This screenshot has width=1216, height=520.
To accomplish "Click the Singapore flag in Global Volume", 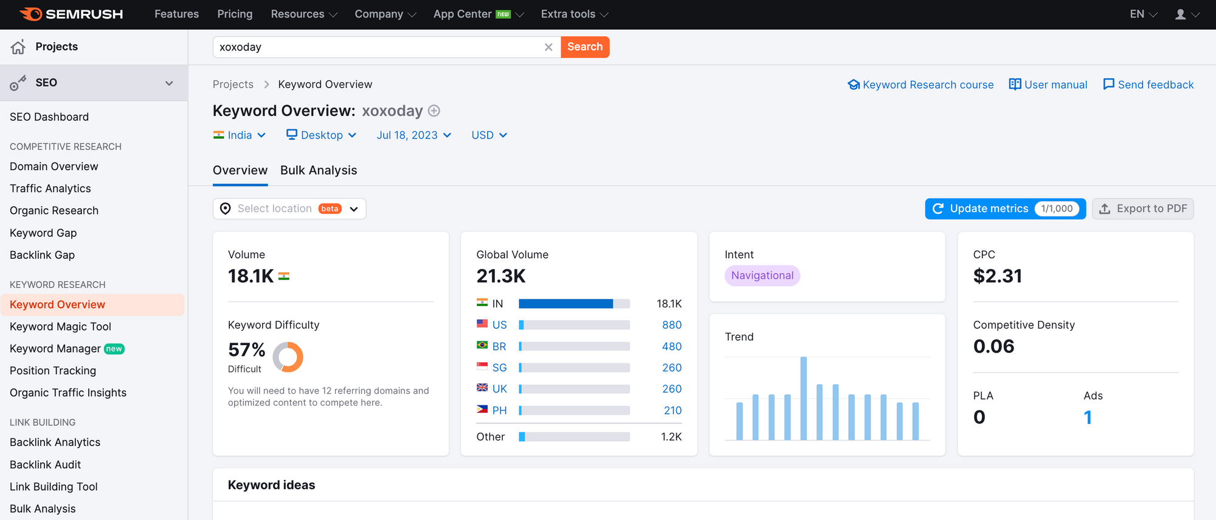I will click(x=482, y=366).
